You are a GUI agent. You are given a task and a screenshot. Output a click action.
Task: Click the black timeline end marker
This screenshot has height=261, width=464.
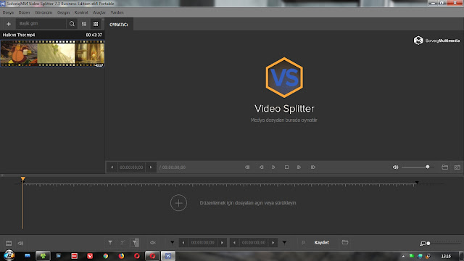coord(417,183)
